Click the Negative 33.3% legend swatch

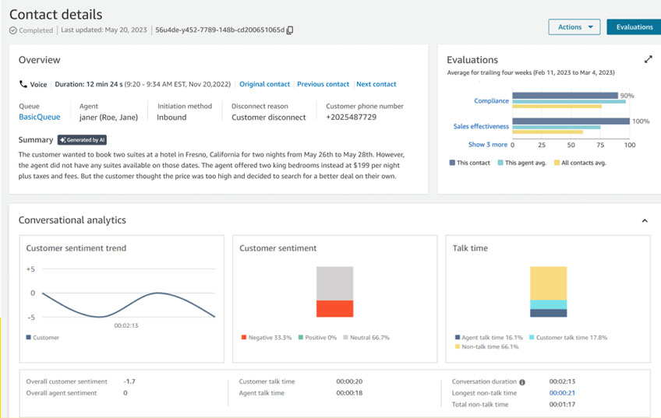pos(244,338)
